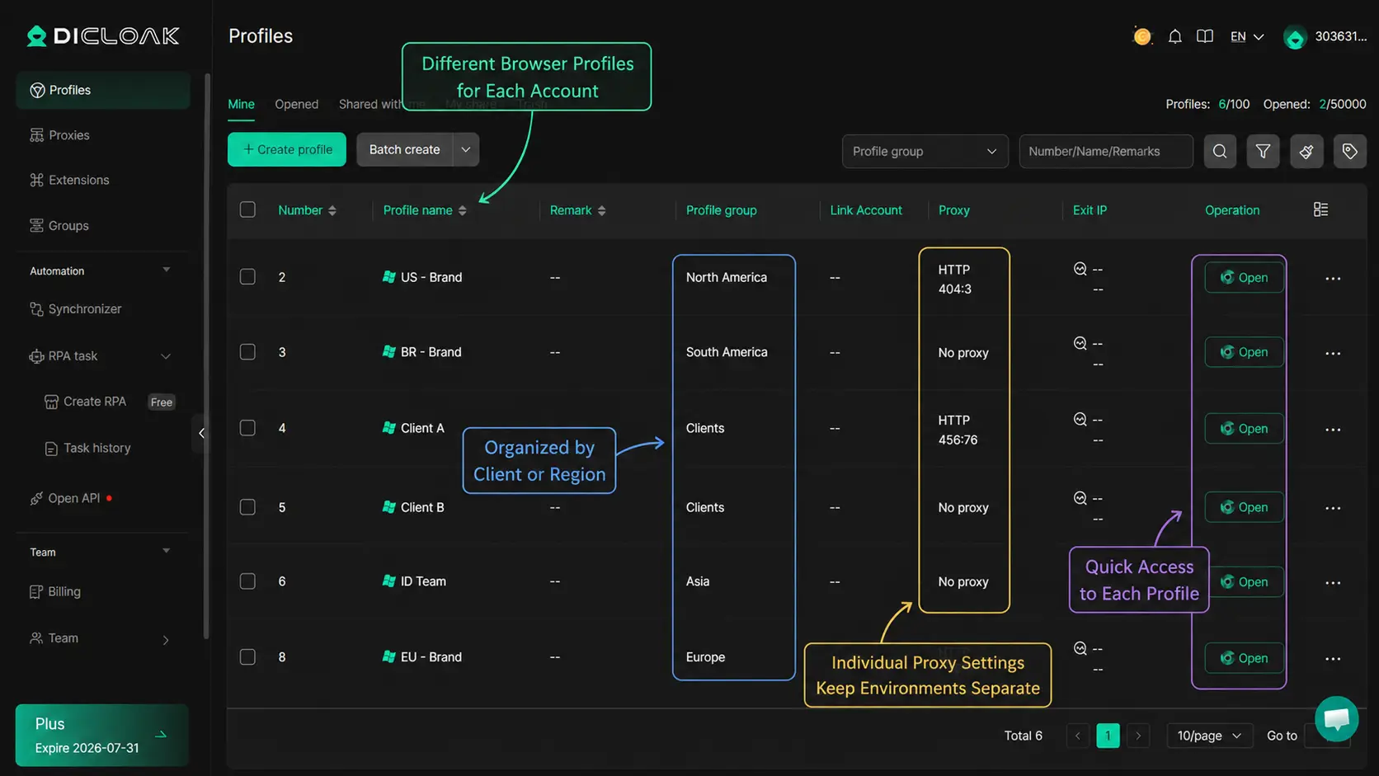Check the box for profile number 5
The height and width of the screenshot is (776, 1379).
[247, 506]
